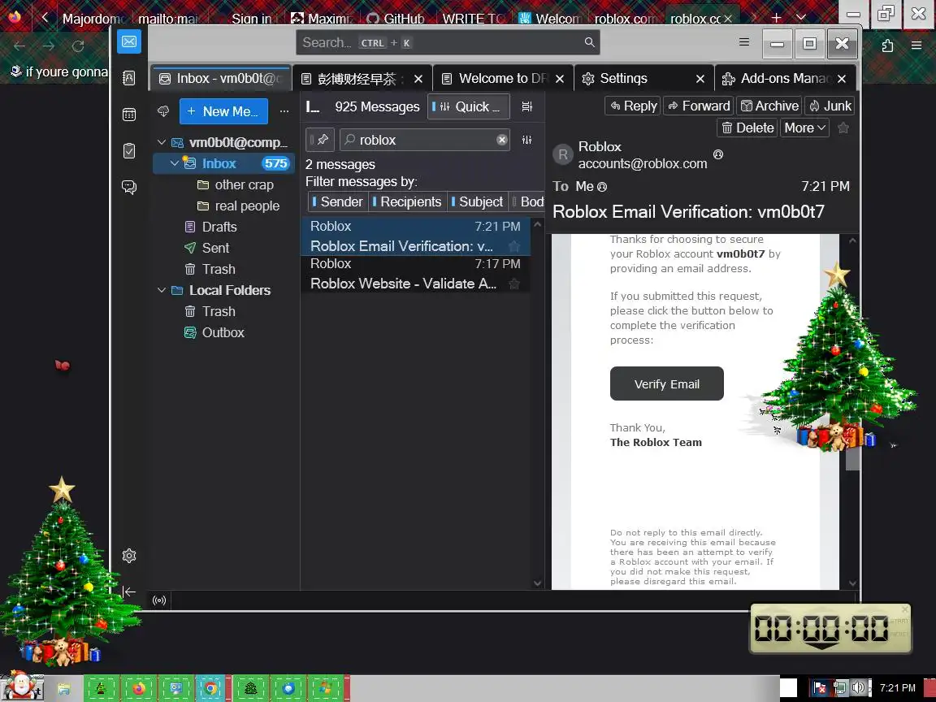Open the Mail space icon in sidebar

[x=129, y=41]
